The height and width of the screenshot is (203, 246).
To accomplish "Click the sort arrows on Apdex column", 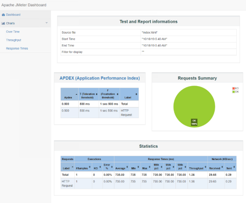I will coord(75,94).
